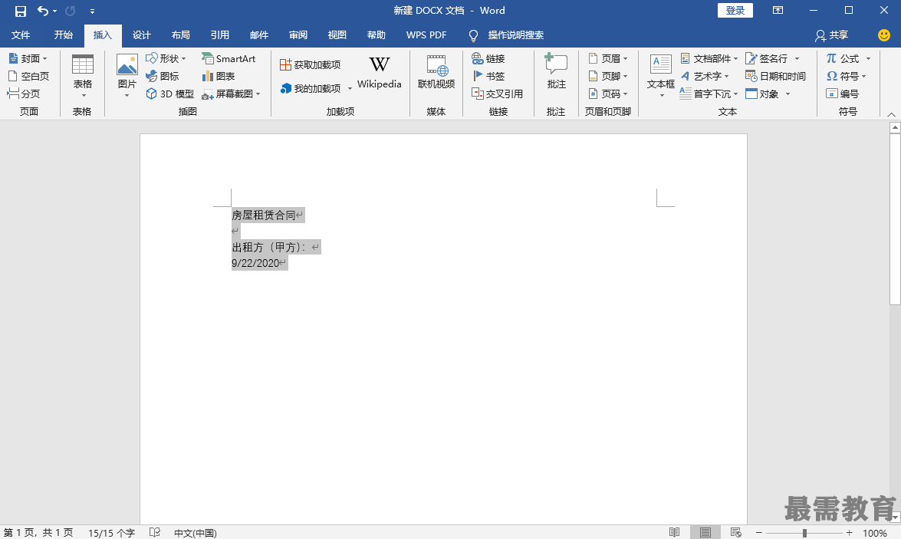The height and width of the screenshot is (539, 901).
Task: Collapse the ribbon with the chevron
Action: [891, 114]
